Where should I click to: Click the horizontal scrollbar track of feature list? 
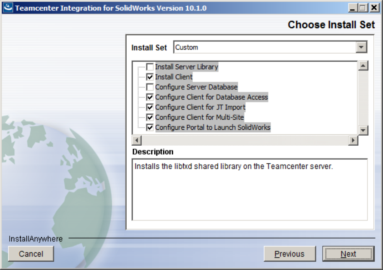point(245,140)
